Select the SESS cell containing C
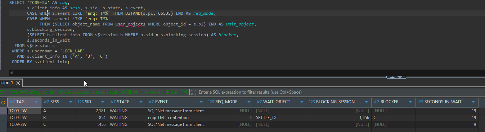 coord(58,124)
